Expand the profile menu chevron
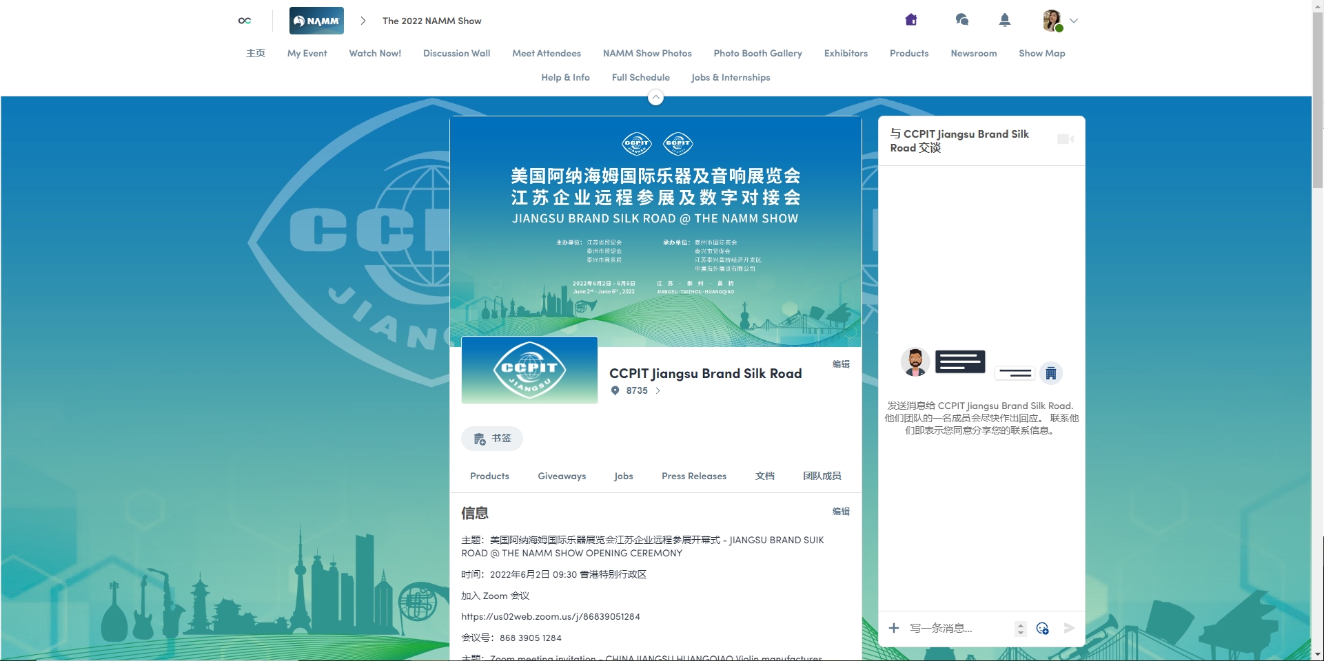This screenshot has height=661, width=1324. (1074, 21)
